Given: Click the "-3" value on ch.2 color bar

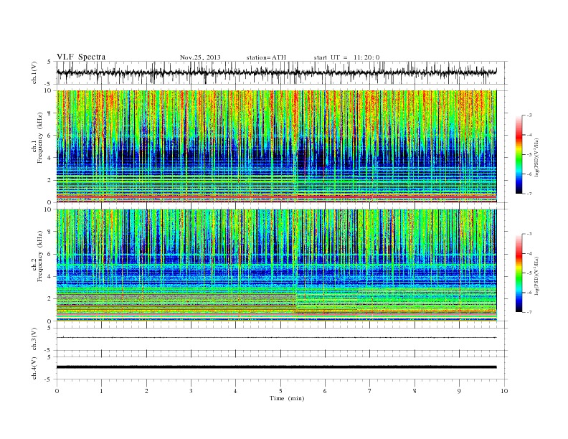Looking at the screenshot, I should [529, 234].
